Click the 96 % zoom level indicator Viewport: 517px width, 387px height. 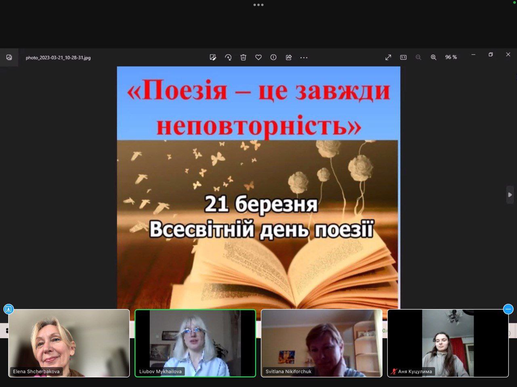click(451, 58)
